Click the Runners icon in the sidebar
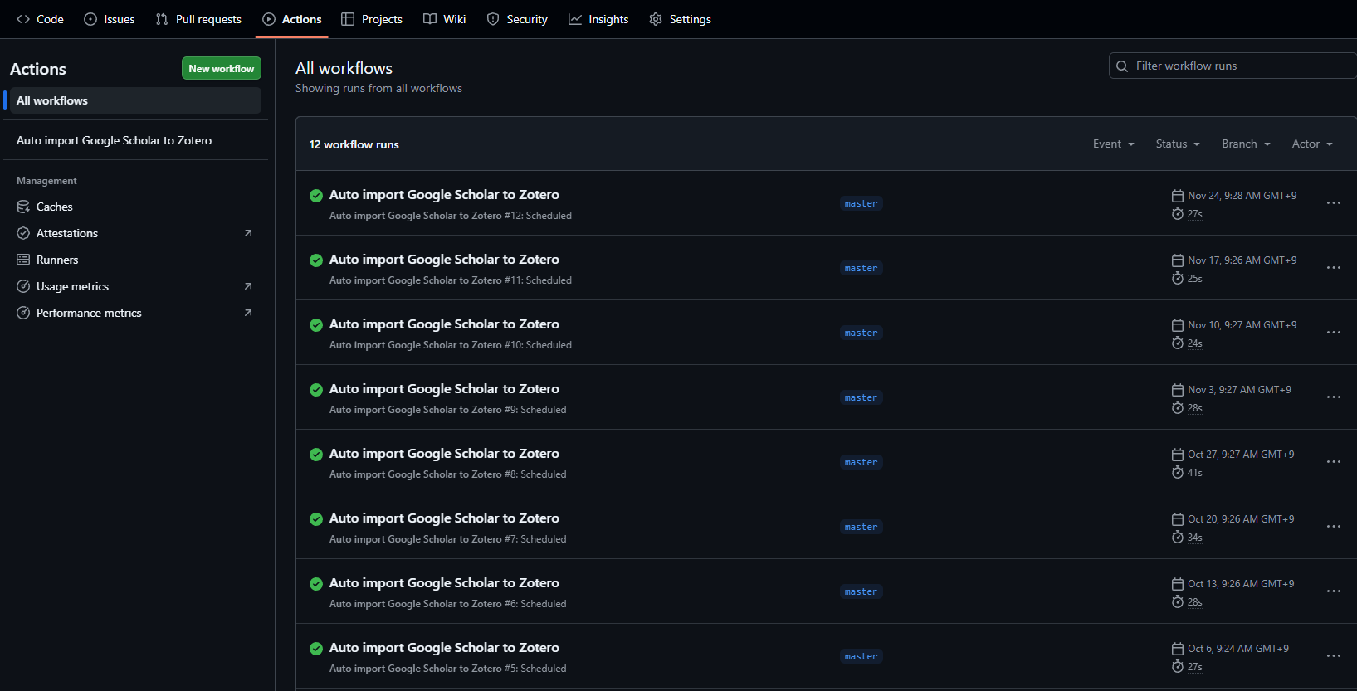1357x691 pixels. tap(23, 260)
